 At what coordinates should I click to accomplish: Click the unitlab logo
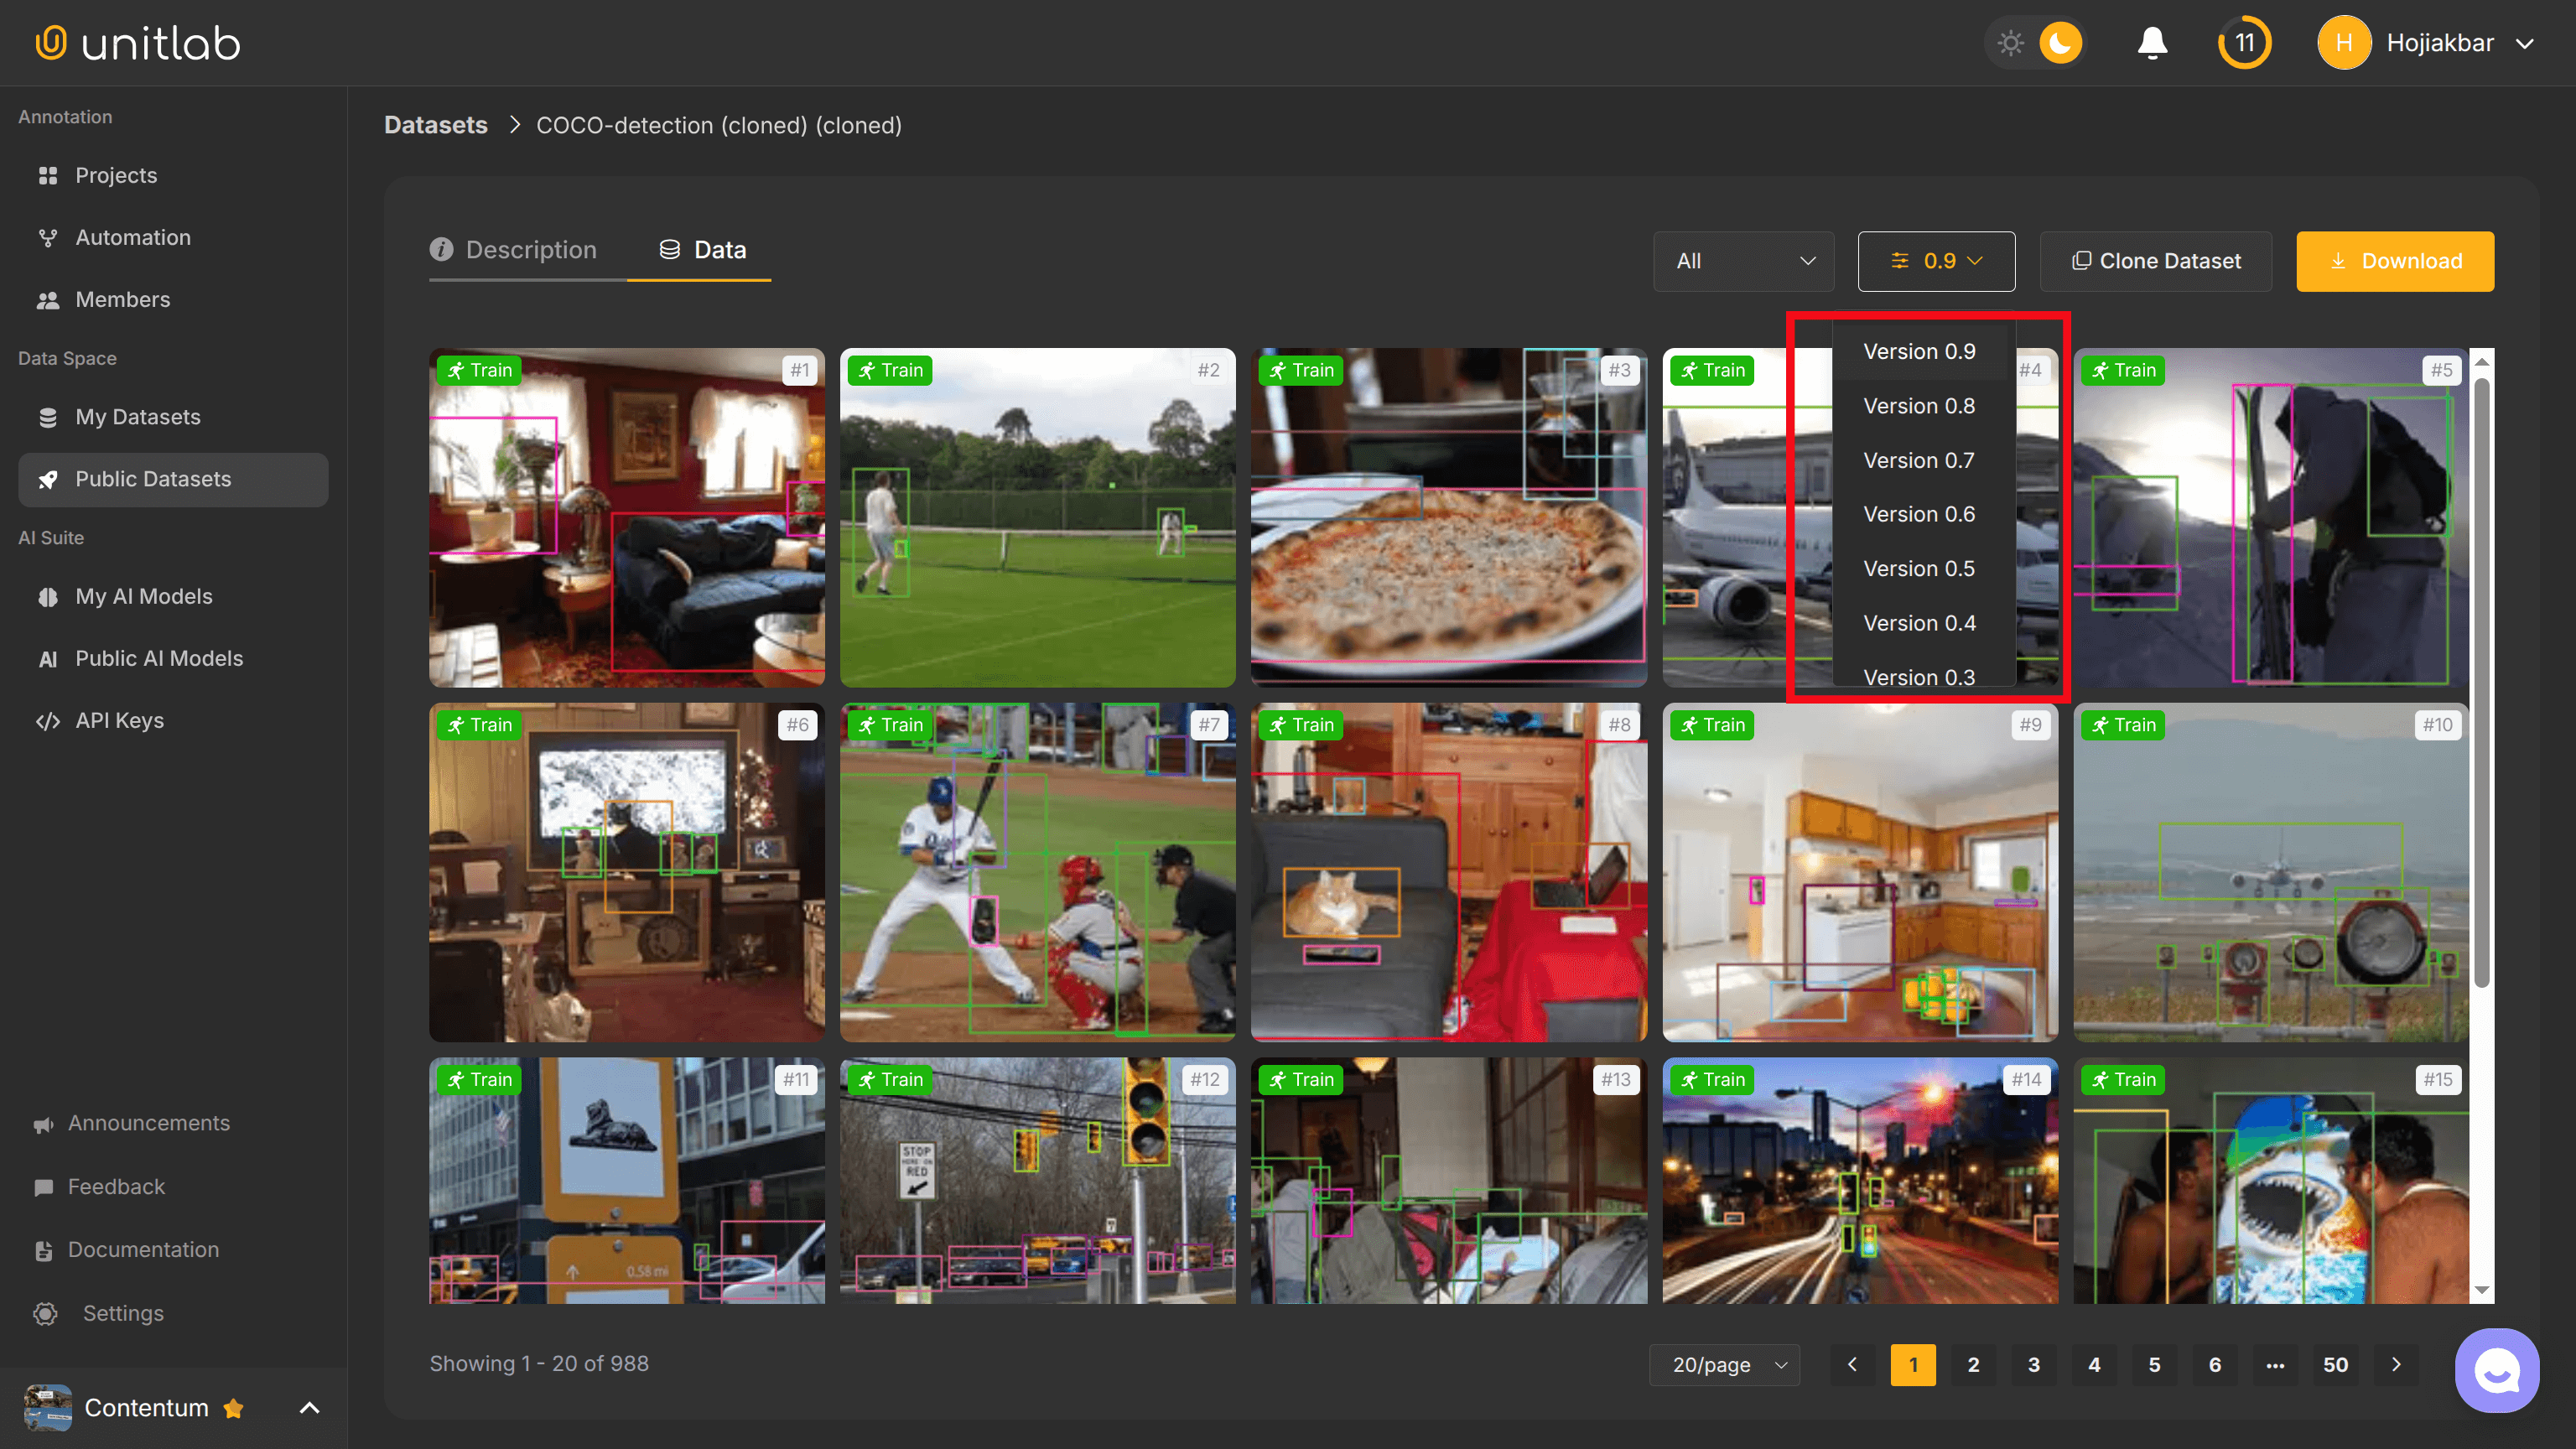(136, 42)
